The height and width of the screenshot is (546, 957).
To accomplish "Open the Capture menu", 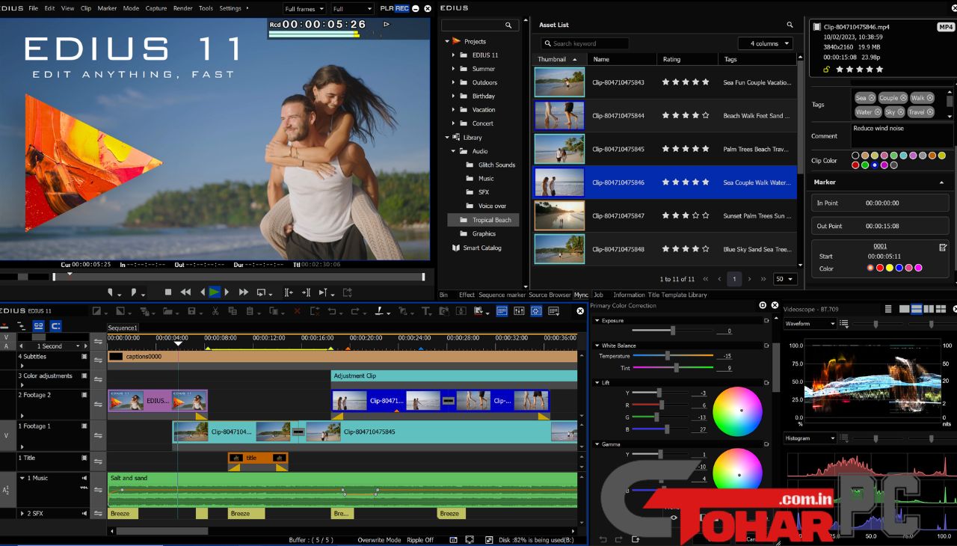I will 156,8.
